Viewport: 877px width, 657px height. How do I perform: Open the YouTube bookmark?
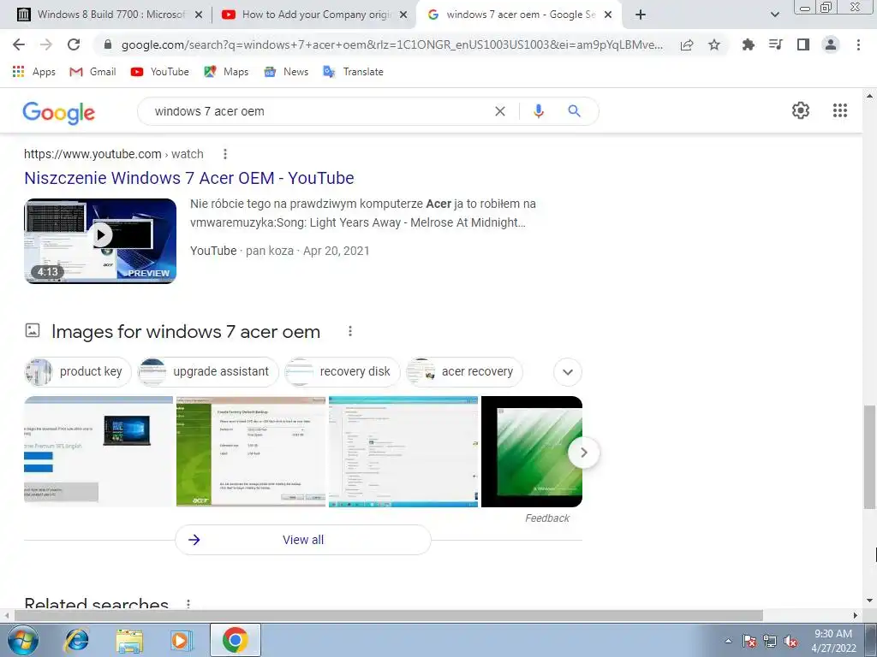[x=159, y=72]
